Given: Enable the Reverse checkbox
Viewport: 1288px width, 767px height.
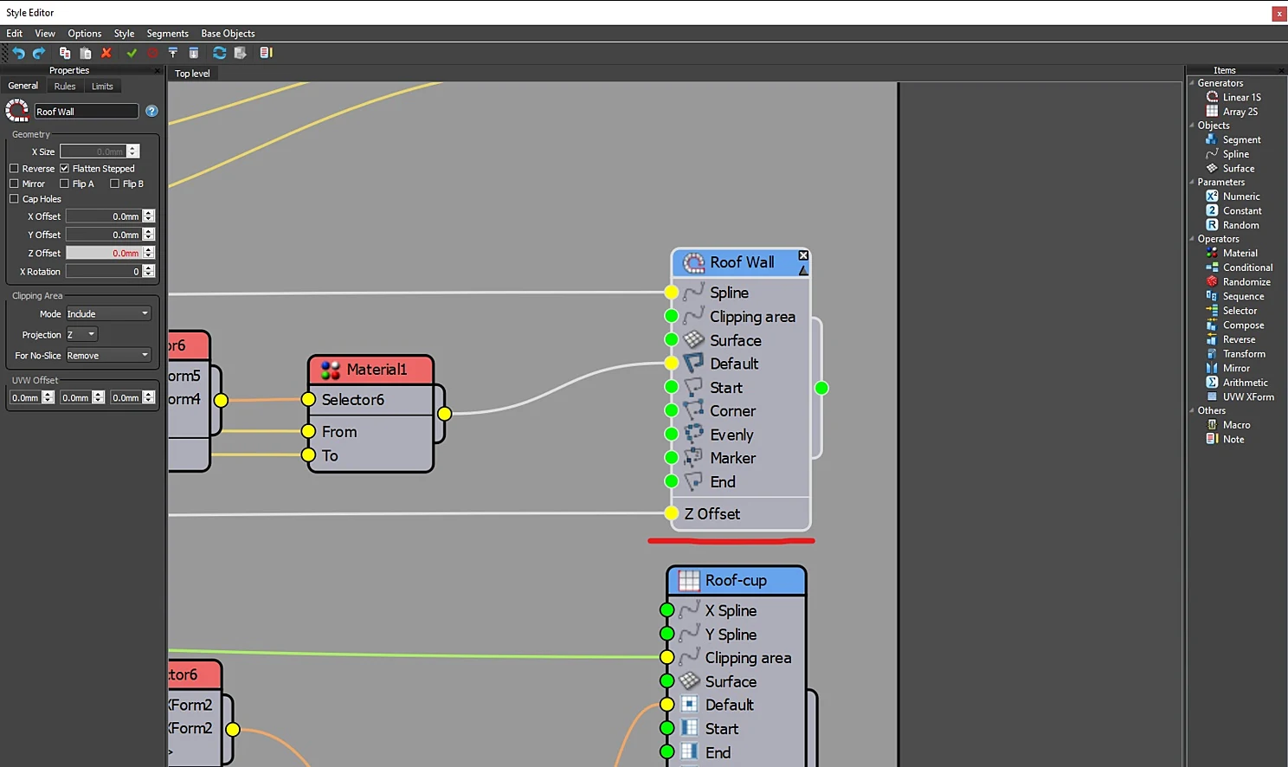Looking at the screenshot, I should tap(14, 169).
